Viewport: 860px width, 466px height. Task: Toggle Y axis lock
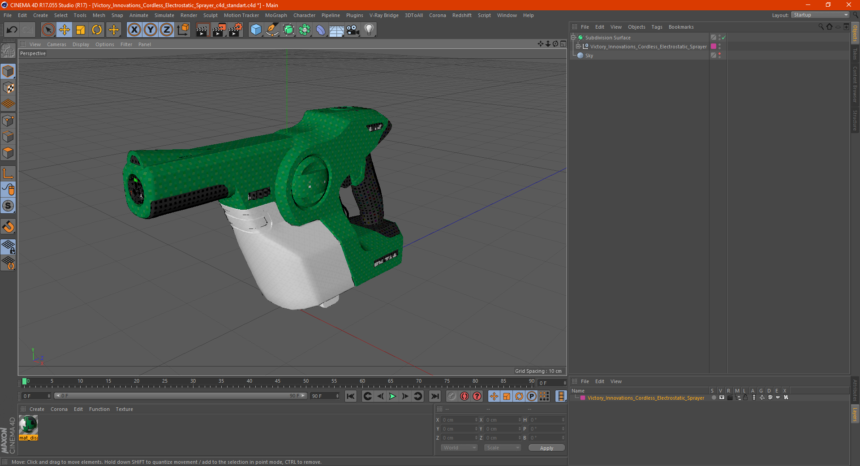point(150,30)
